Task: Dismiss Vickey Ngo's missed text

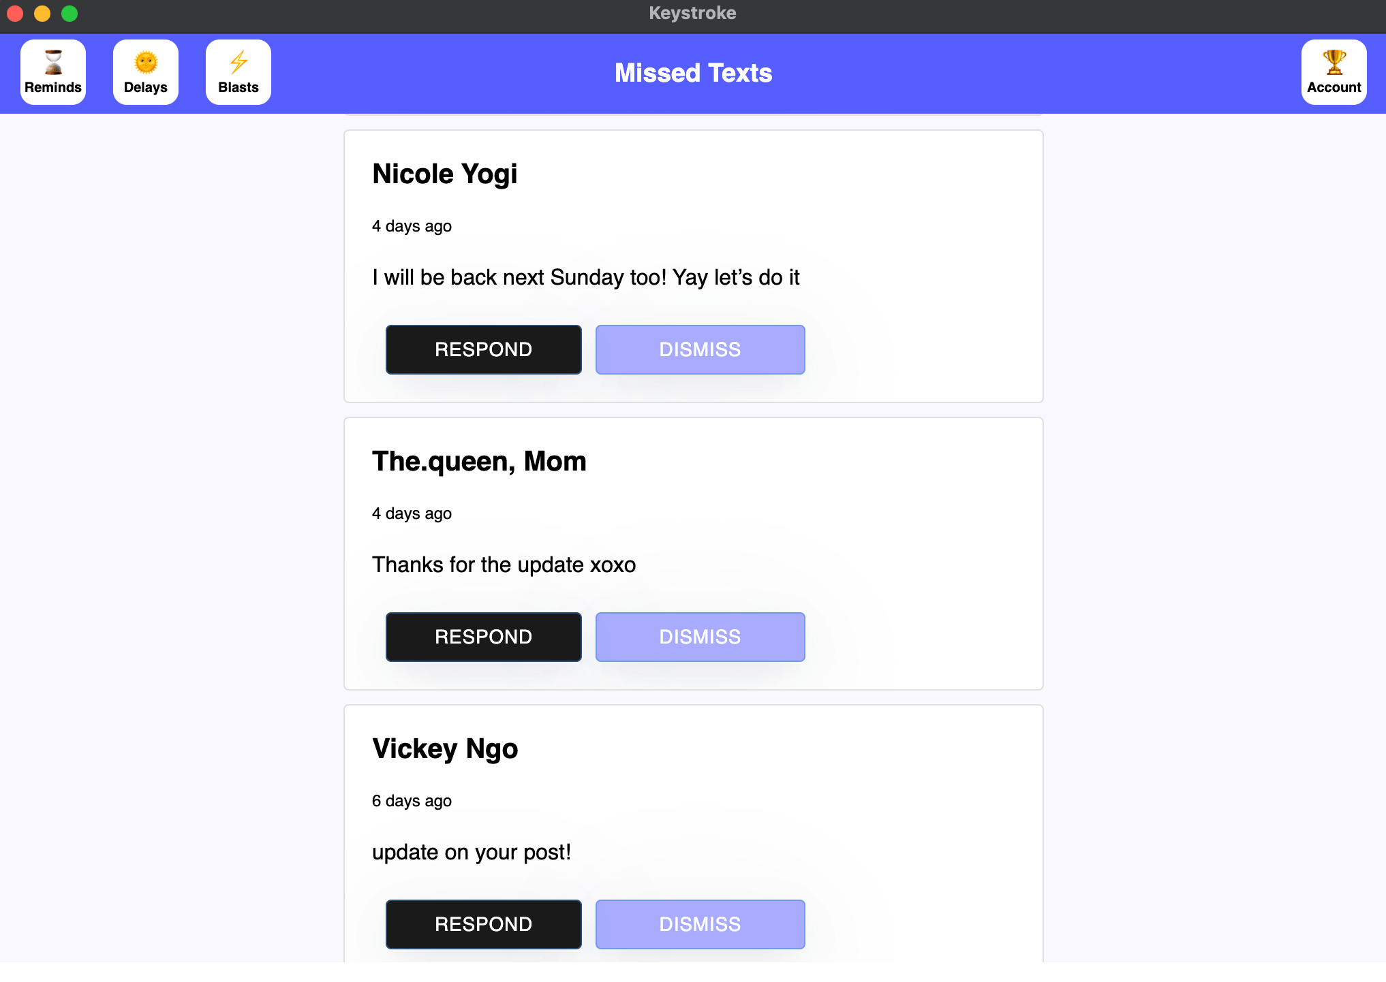Action: [700, 924]
